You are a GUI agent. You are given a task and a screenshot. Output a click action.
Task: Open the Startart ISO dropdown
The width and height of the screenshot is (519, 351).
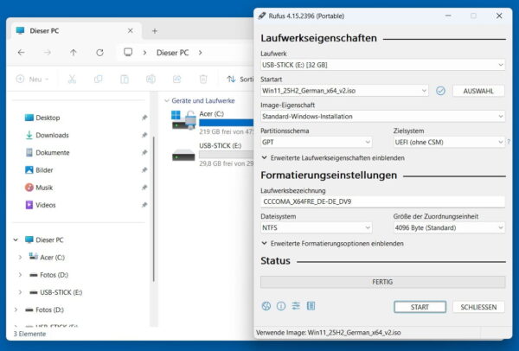[344, 91]
